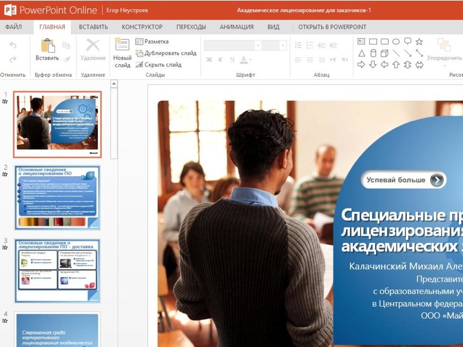This screenshot has height=347, width=463.
Task: Pick the right arrow shape
Action: coord(361,65)
